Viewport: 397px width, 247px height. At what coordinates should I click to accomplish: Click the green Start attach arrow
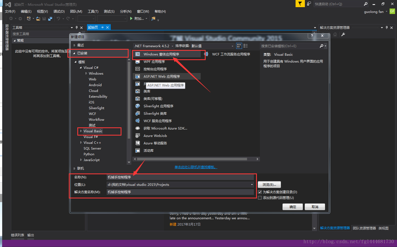click(x=131, y=18)
